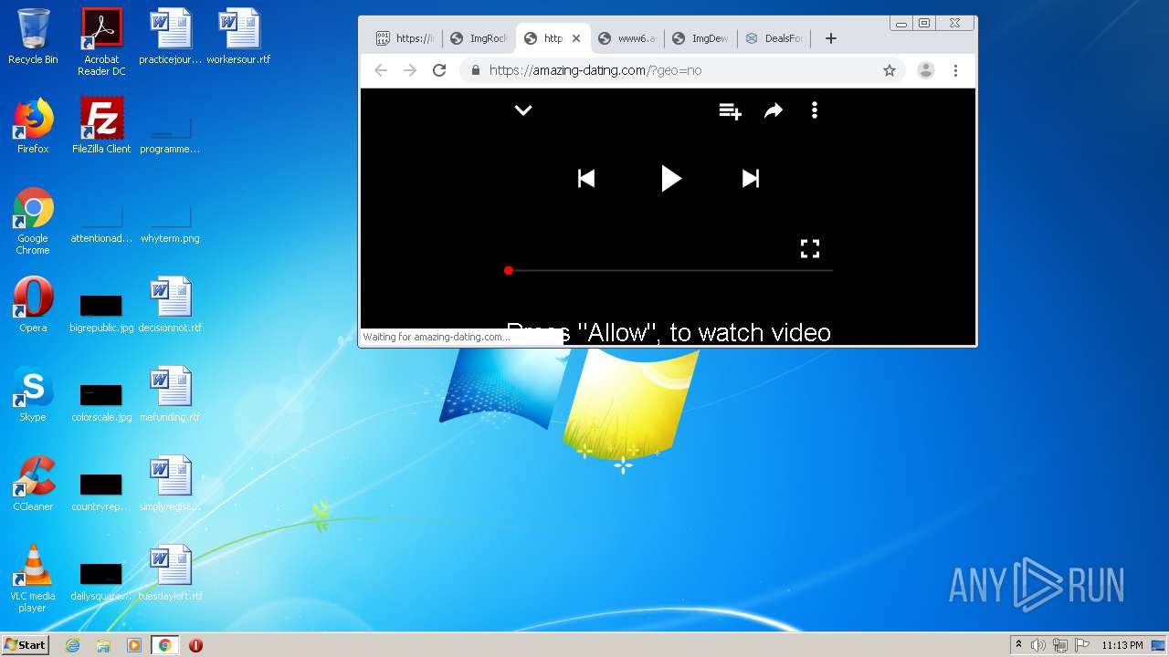Screen dimensions: 1169x657
Task: View site info via padlock icon
Action: (475, 70)
